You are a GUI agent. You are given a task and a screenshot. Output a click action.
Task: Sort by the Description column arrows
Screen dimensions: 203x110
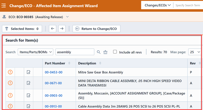pos(100,63)
